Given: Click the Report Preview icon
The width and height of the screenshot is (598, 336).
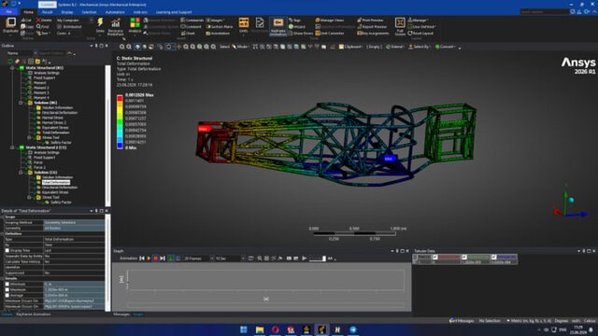Looking at the screenshot, I should [x=360, y=27].
